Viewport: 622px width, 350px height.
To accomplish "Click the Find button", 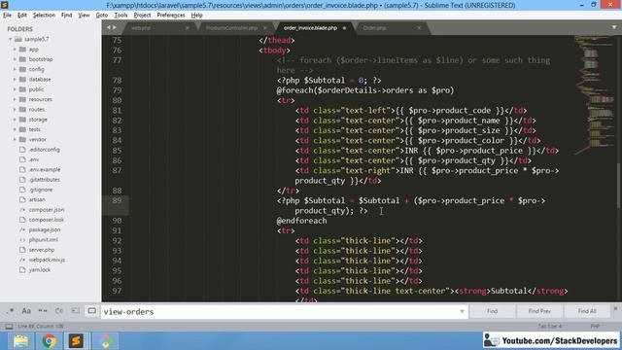I will click(493, 311).
